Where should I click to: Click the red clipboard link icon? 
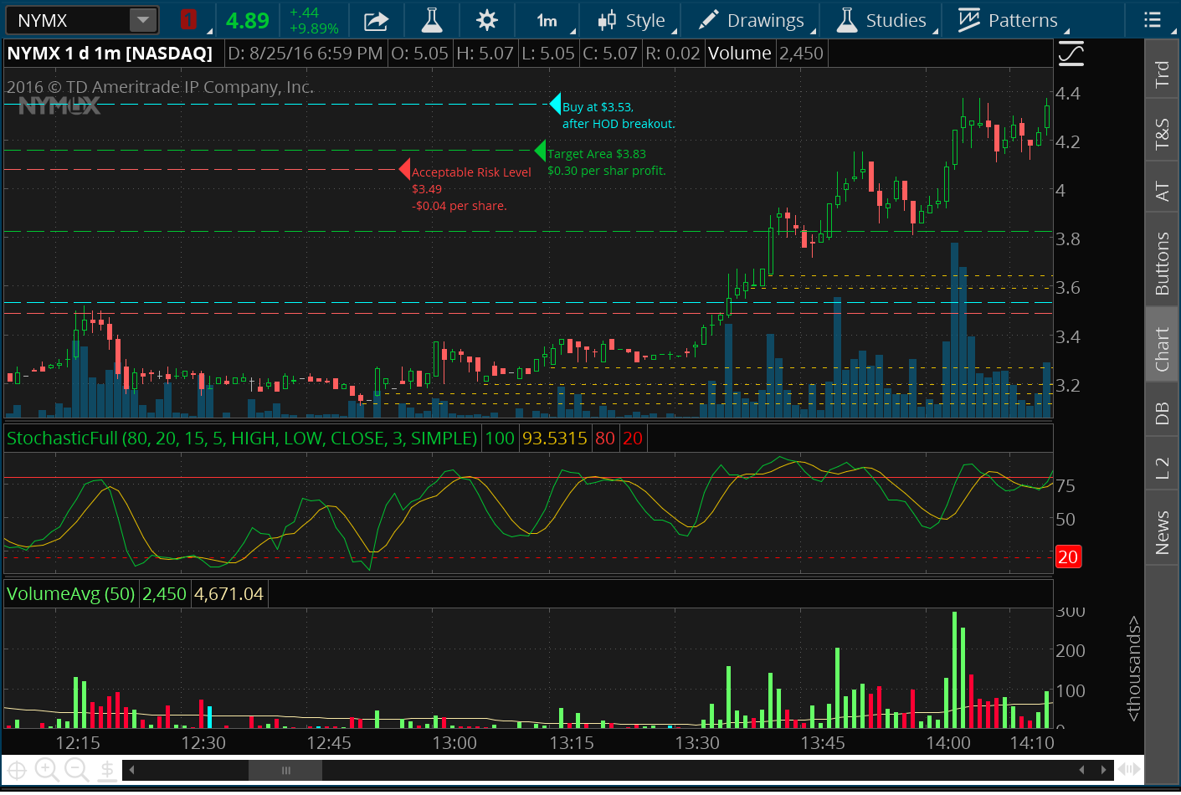188,20
